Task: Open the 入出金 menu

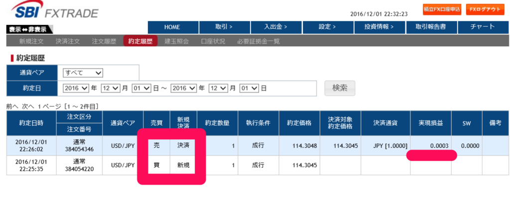Action: coord(276,27)
